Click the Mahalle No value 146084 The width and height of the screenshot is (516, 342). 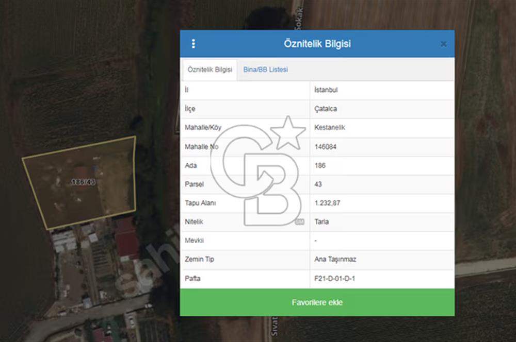coord(326,147)
